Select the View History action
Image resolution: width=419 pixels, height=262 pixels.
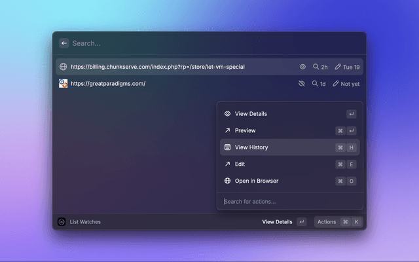[x=251, y=147]
